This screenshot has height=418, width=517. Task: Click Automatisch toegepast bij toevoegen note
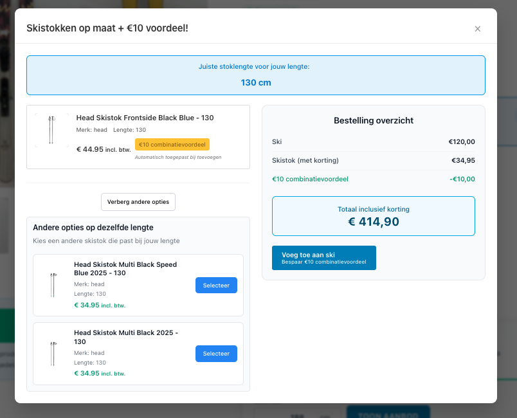(178, 158)
